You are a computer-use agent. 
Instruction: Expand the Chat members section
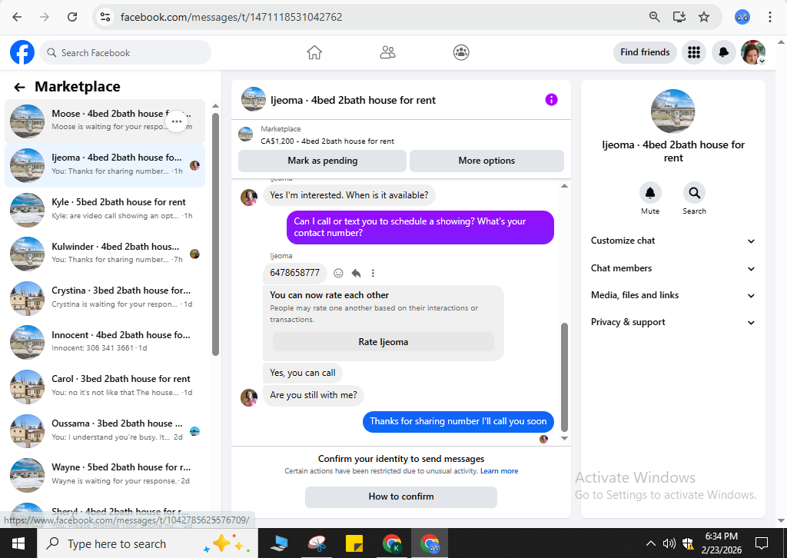[x=672, y=268]
